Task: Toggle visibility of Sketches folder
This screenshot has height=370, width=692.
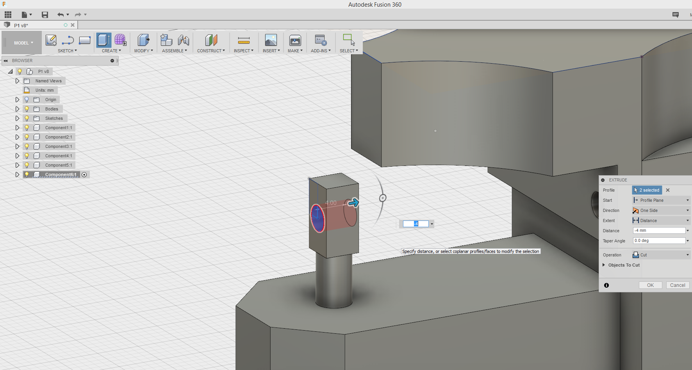Action: (x=27, y=118)
